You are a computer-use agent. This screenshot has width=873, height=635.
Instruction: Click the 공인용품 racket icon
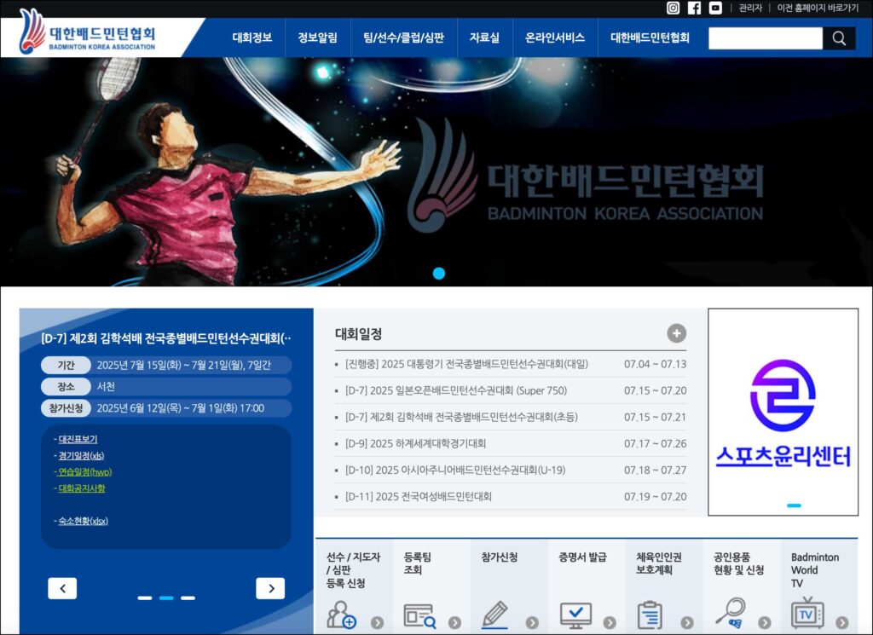731,614
